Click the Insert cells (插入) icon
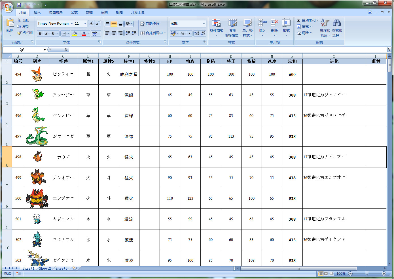Screen dimensions: 394x279 [x=262, y=23]
